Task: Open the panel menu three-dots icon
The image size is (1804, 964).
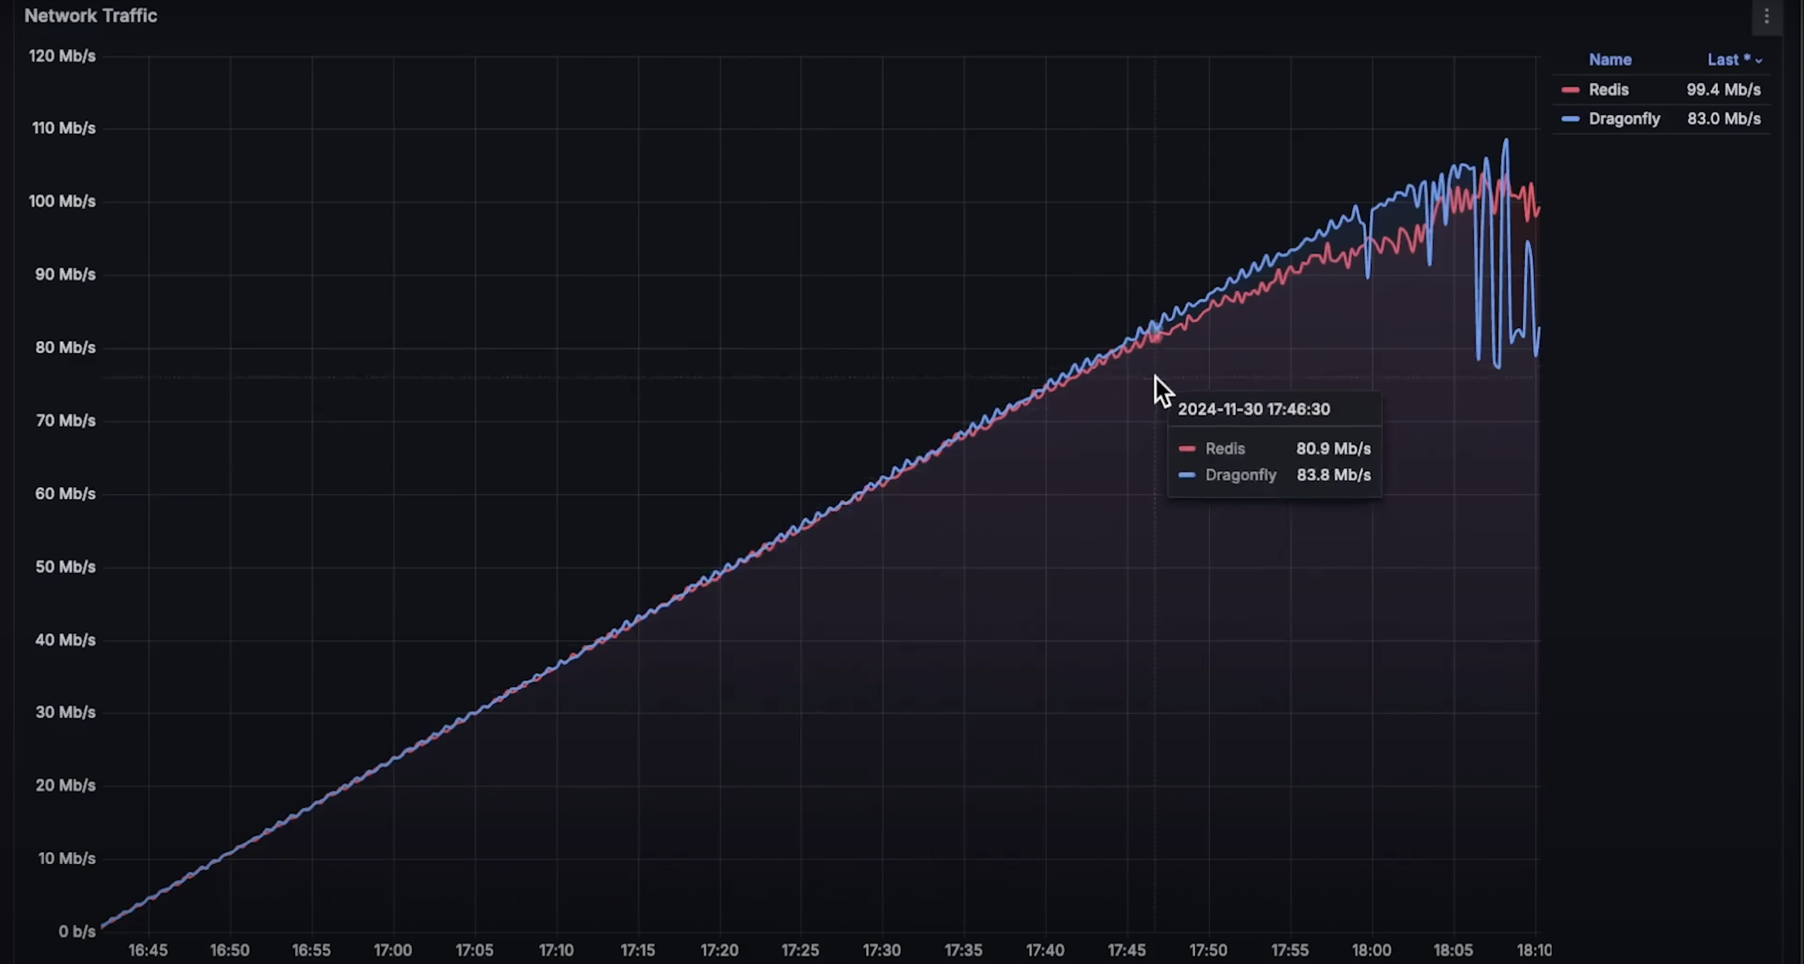Action: [1766, 16]
